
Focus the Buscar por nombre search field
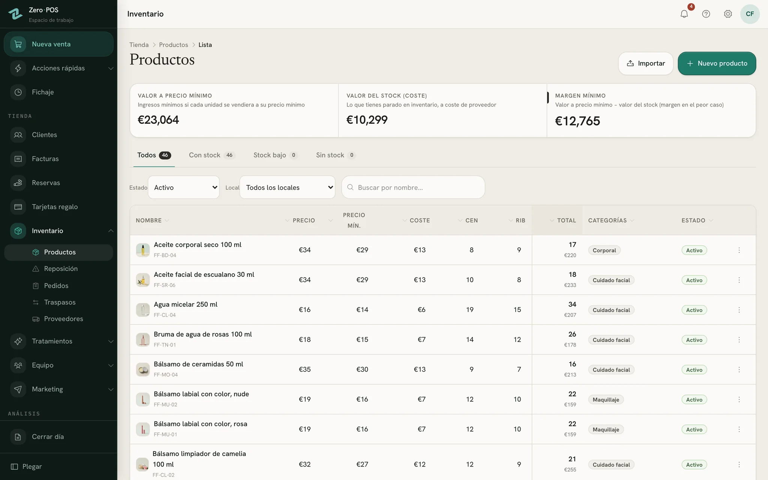413,187
